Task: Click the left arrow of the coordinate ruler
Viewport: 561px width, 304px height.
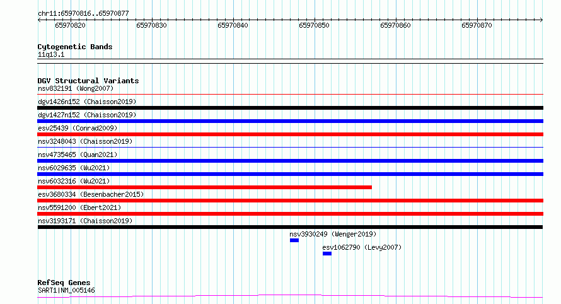Action: (x=39, y=20)
